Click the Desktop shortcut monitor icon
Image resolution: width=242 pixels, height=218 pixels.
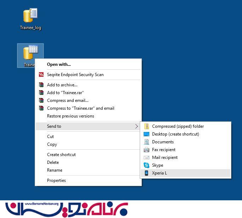tap(146, 134)
